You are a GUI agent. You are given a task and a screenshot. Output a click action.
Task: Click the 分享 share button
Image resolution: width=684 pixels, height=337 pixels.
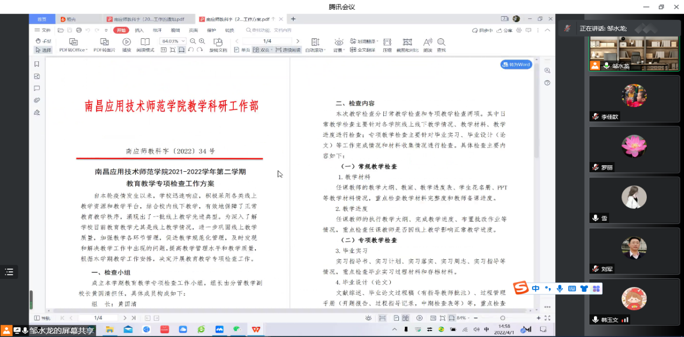pyautogui.click(x=505, y=30)
